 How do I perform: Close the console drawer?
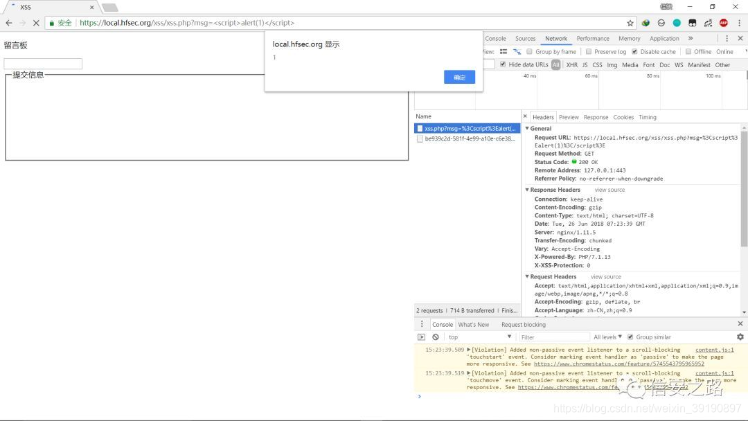740,324
